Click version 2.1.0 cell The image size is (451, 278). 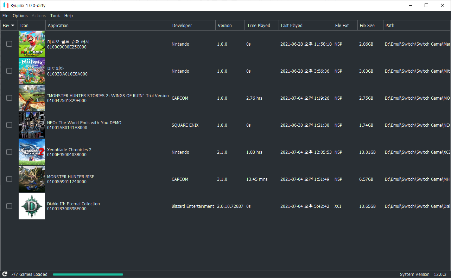[222, 152]
